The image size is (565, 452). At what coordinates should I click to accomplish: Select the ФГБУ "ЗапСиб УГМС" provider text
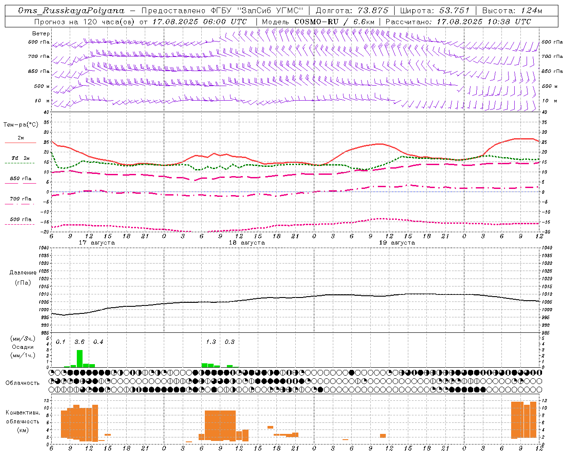pyautogui.click(x=257, y=11)
